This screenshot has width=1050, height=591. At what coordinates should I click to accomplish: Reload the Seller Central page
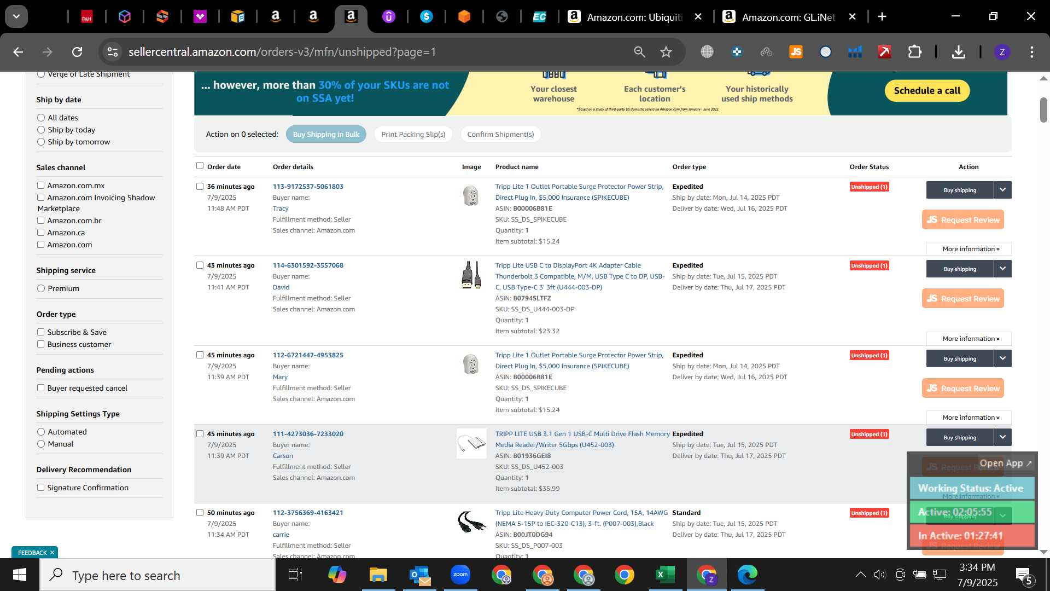pos(77,52)
